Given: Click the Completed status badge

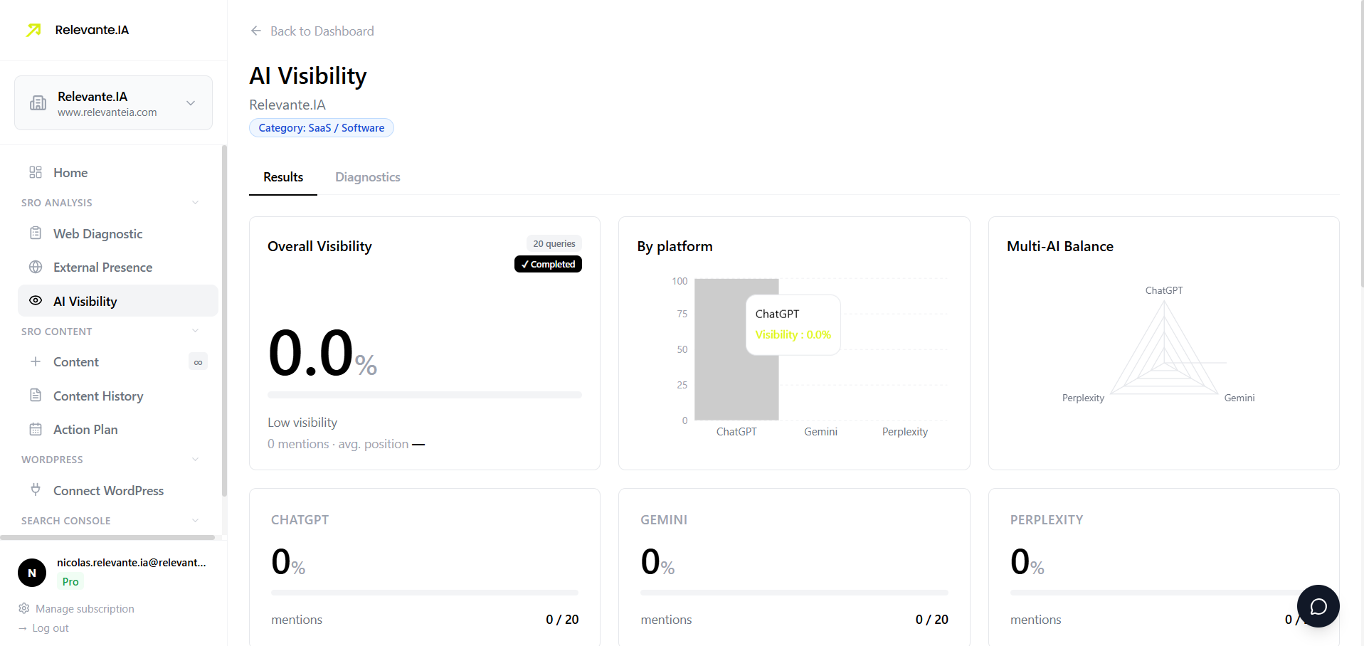Looking at the screenshot, I should [548, 264].
